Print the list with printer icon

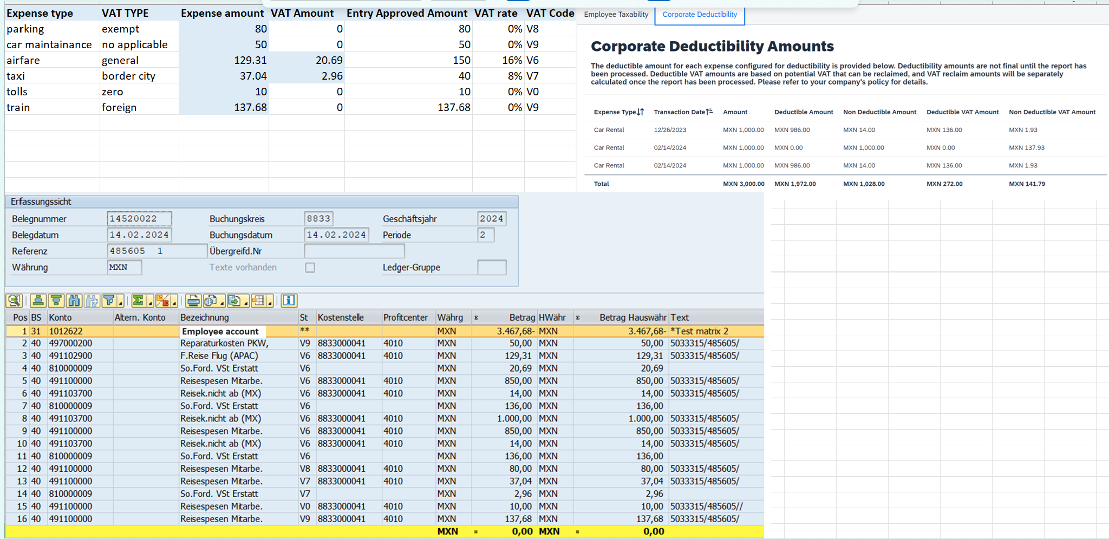(193, 301)
